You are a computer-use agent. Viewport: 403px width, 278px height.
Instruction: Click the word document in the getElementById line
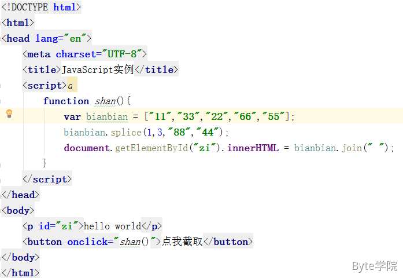click(87, 148)
